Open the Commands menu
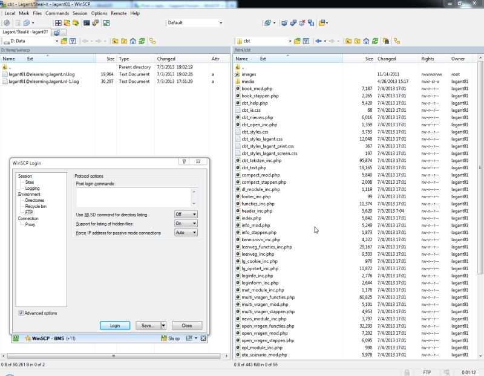 [x=57, y=13]
